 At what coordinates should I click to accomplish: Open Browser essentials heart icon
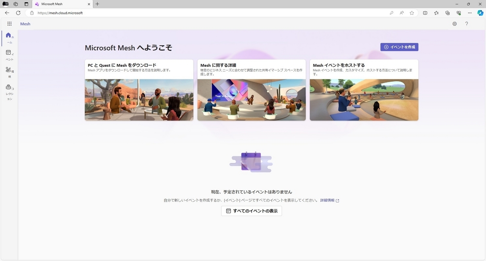click(458, 13)
